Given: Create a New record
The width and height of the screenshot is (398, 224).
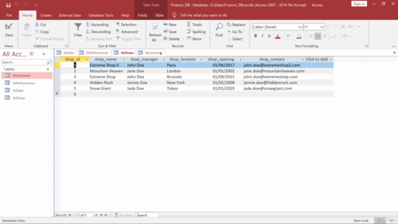Looking at the screenshot, I should click(170, 25).
